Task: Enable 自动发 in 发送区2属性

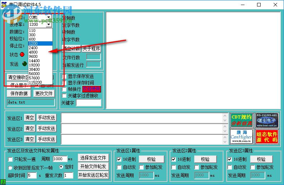Action: point(173,167)
